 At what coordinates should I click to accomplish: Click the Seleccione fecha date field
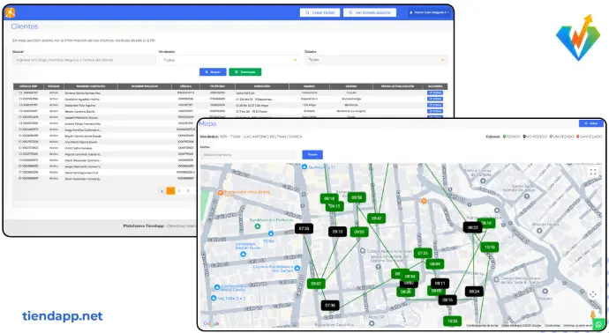pos(249,155)
